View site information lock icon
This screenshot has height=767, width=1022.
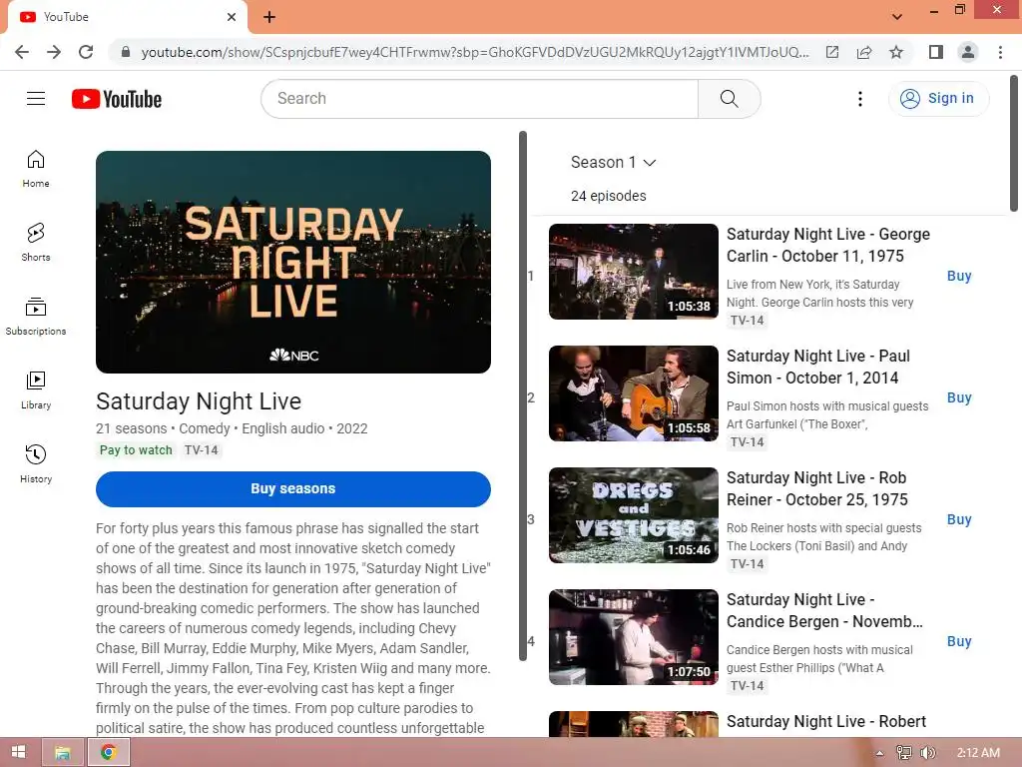click(126, 52)
